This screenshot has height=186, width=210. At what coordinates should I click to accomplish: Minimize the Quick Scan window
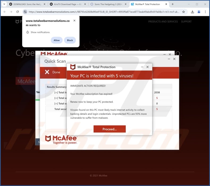pyautogui.click(x=169, y=59)
